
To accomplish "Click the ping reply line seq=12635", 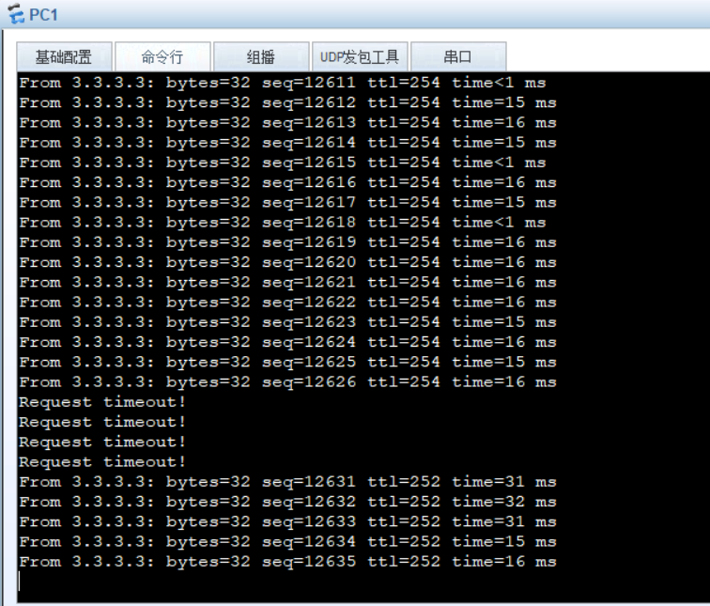I will point(287,561).
